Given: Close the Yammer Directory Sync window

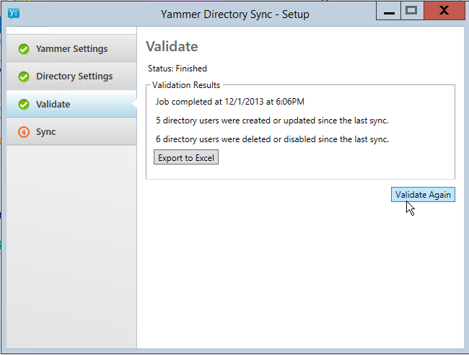Looking at the screenshot, I should click(444, 11).
